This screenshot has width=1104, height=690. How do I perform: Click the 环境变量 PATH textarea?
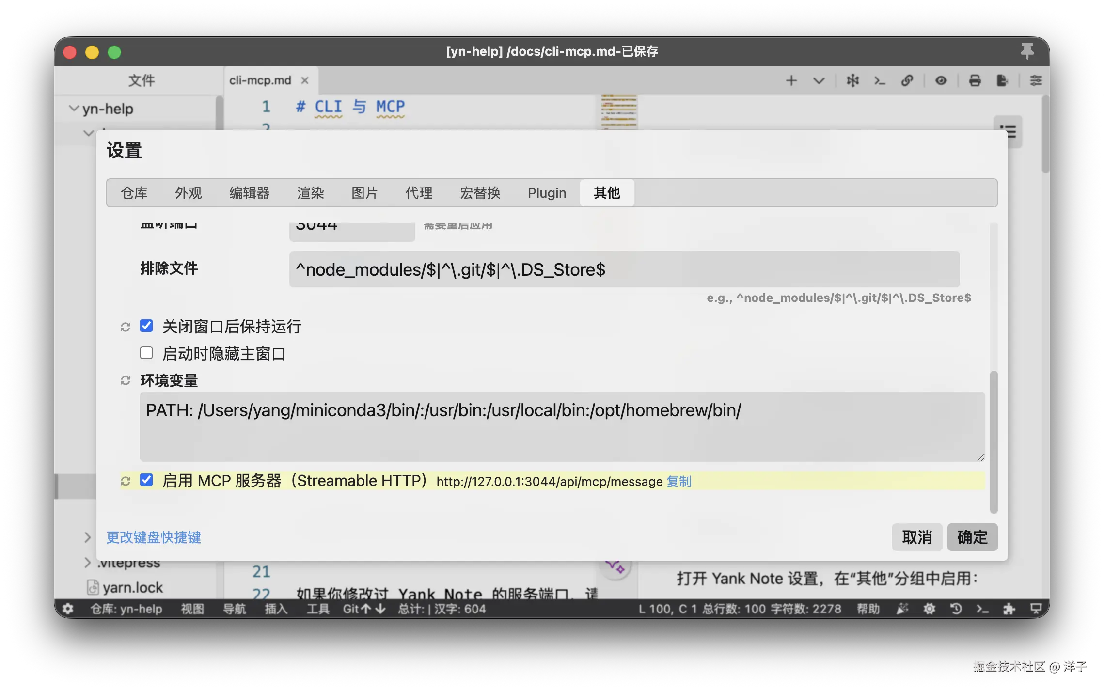tap(562, 426)
